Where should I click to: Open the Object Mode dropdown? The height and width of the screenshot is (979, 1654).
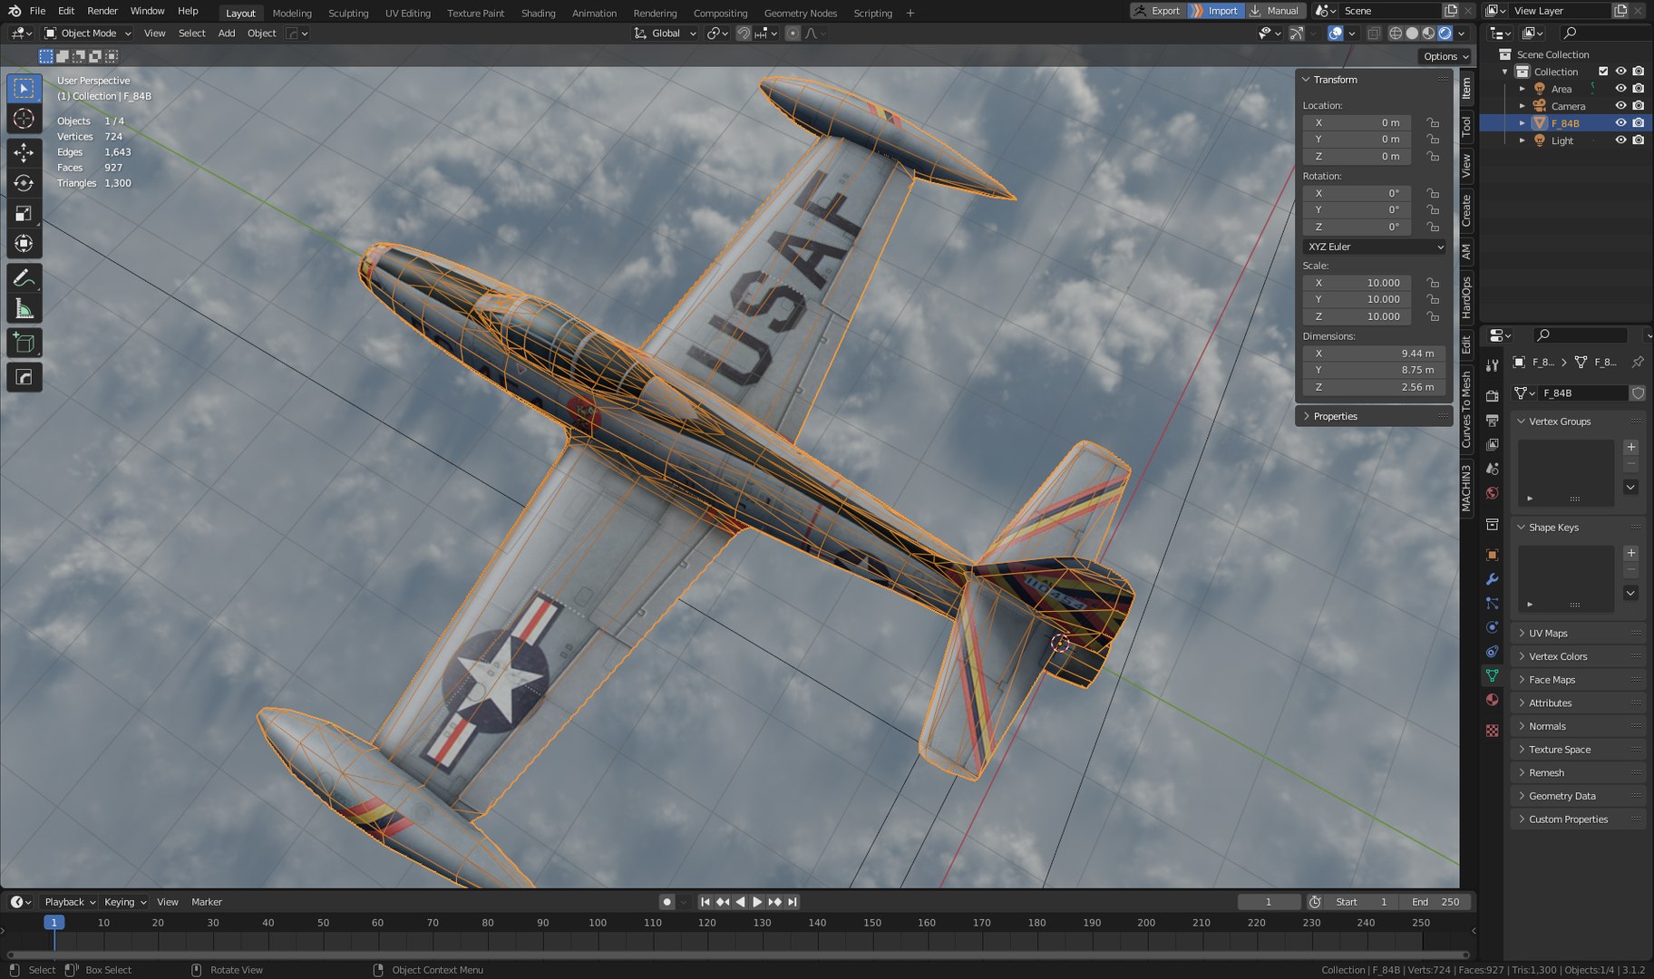point(88,34)
